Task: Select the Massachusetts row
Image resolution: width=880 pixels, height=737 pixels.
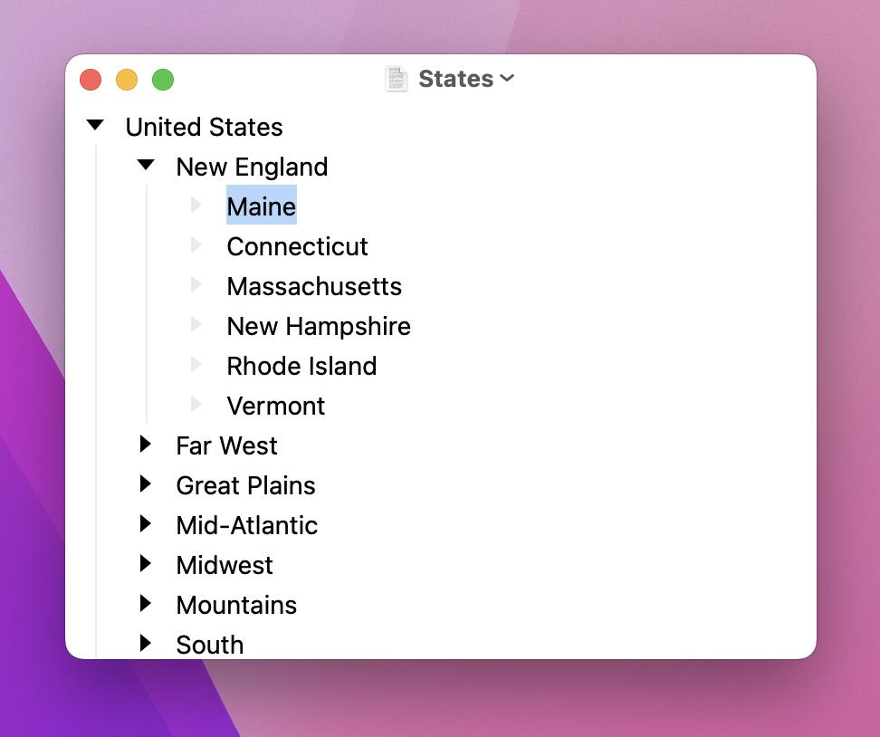Action: tap(314, 286)
